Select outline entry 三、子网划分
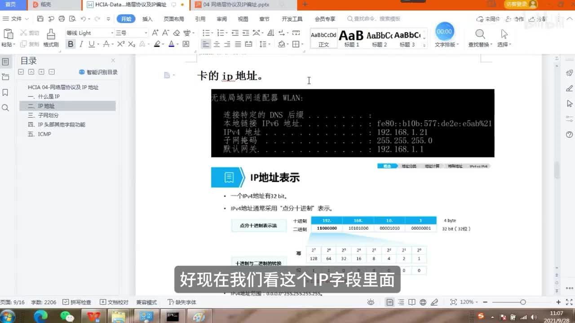Viewport: 575px width, 323px height. pos(43,115)
